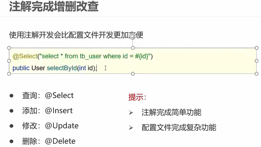Click the 配置文件完成复杂功能 tip line
Image resolution: width=261 pixels, height=147 pixels.
coord(179,127)
